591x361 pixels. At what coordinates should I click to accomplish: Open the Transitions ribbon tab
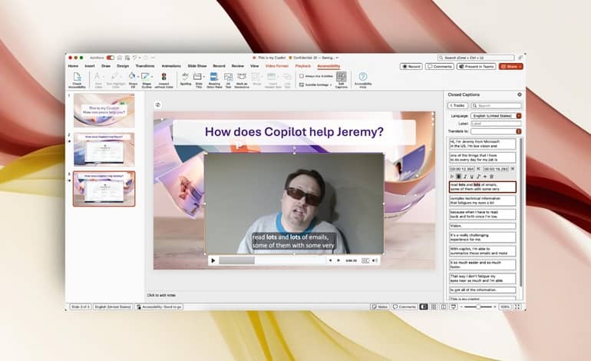click(144, 66)
